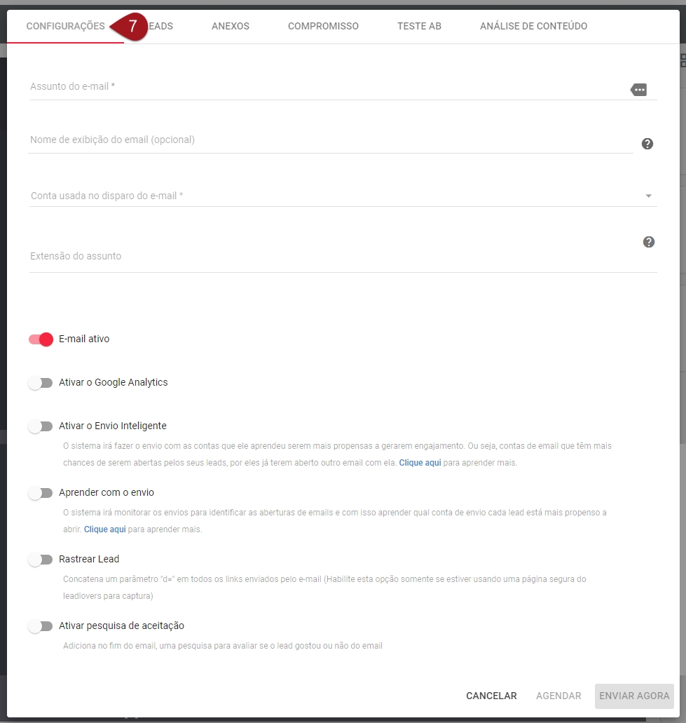
Task: Click Clique aqui link under Envio Inteligente
Action: pos(420,462)
